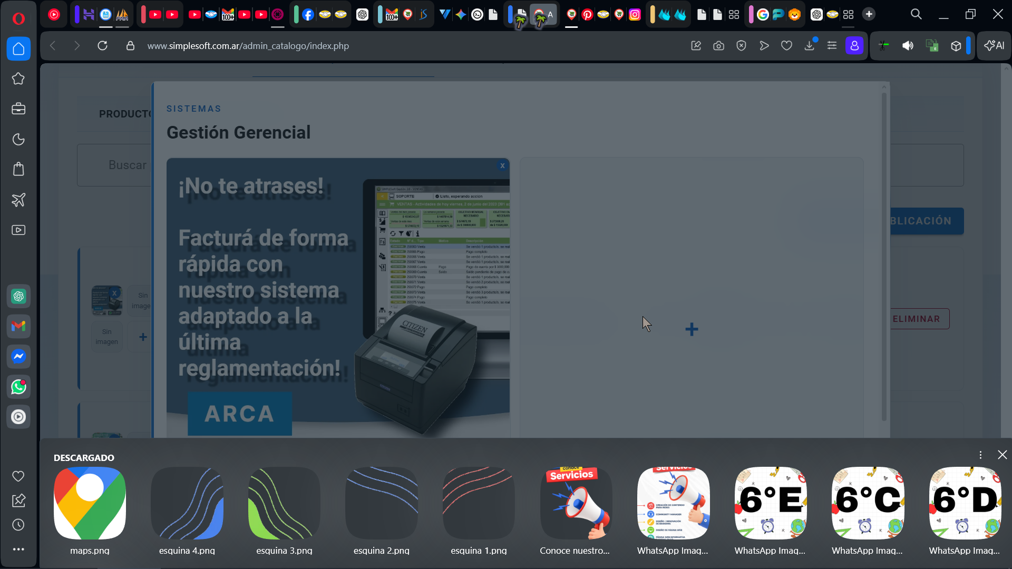
Task: Open extensions cube icon
Action: click(x=956, y=46)
